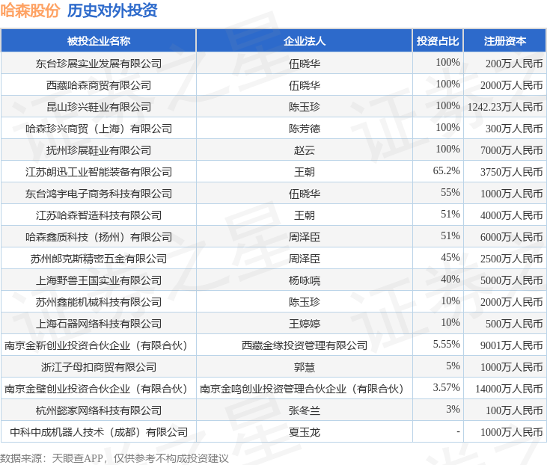Click registered capital 300万人民币
This screenshot has width=547, height=465.
tap(514, 129)
